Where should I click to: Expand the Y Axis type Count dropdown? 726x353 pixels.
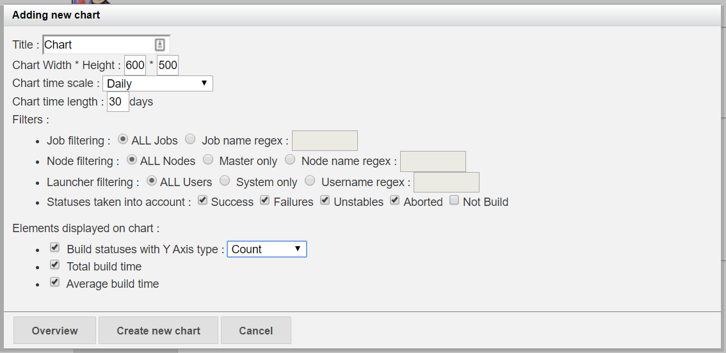[x=267, y=249]
